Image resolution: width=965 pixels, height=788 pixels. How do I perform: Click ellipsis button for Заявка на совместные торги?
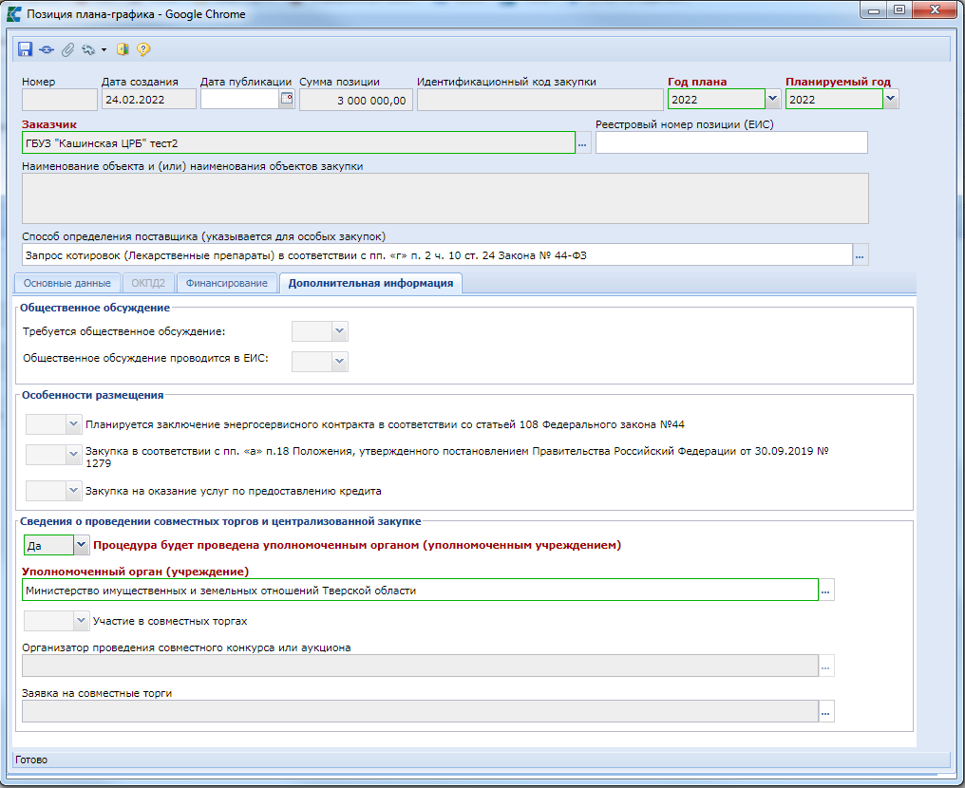coord(826,711)
